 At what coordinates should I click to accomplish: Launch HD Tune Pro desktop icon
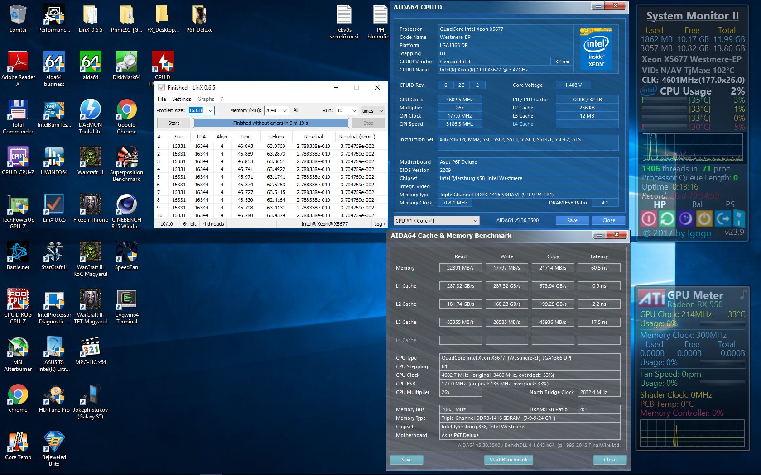54,399
